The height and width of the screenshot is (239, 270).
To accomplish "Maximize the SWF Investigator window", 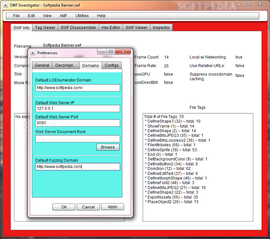I will [248, 4].
